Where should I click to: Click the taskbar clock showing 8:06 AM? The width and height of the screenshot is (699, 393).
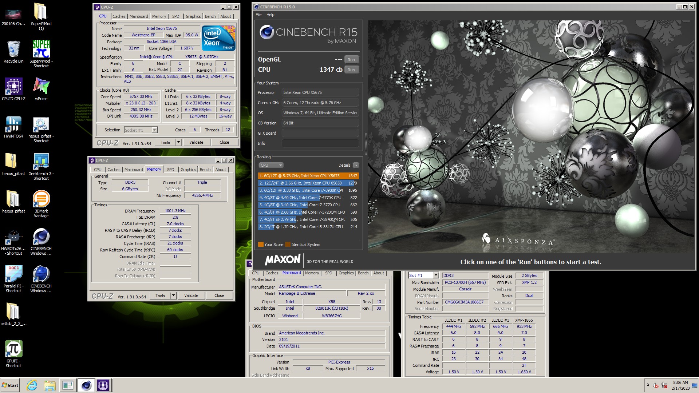point(680,382)
